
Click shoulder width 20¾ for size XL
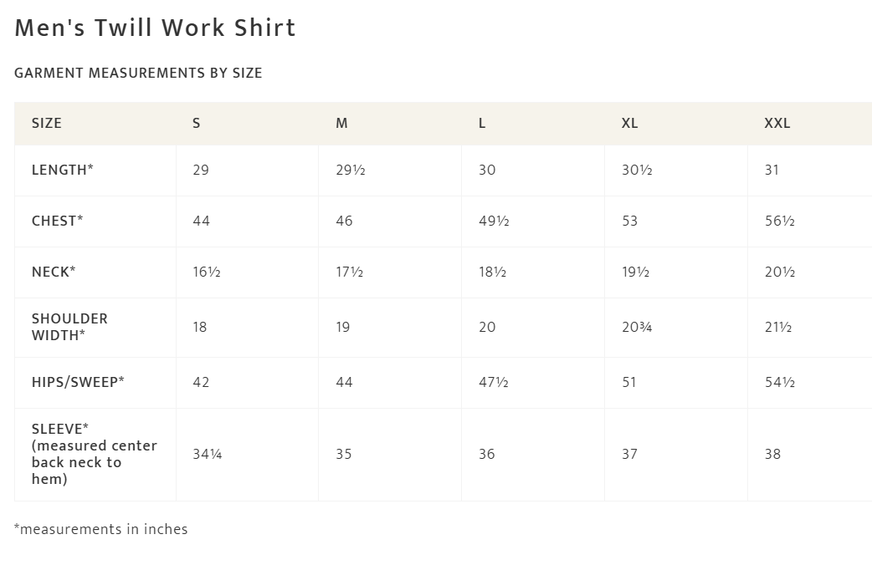637,327
